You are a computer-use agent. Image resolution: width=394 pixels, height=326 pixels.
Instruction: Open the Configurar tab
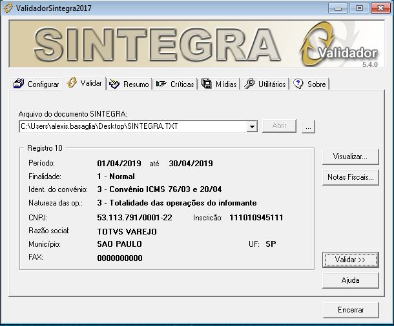(37, 84)
